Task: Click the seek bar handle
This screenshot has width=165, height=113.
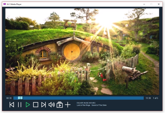Action: coord(20,98)
